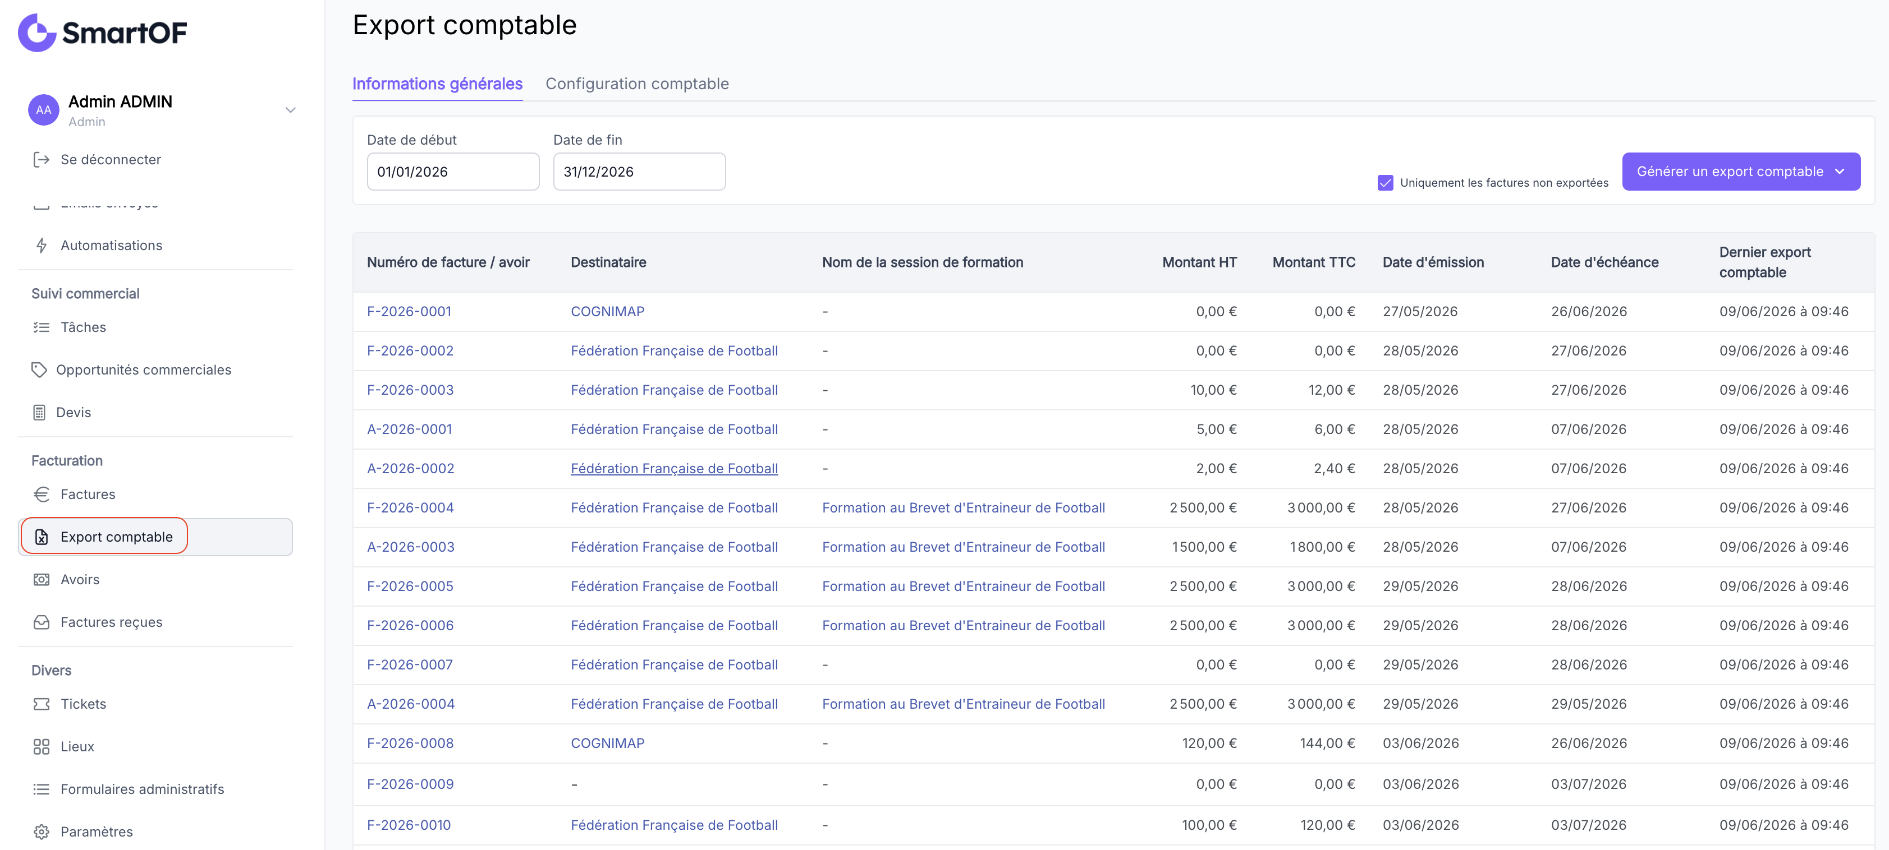Click the Dernier export comptable column header
This screenshot has width=1889, height=850.
point(1764,262)
